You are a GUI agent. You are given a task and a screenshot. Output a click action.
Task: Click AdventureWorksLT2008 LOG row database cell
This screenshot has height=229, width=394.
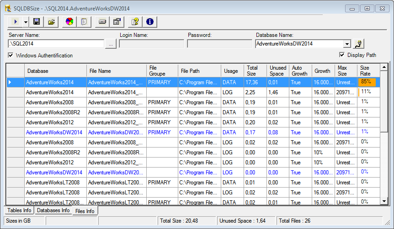click(55, 192)
